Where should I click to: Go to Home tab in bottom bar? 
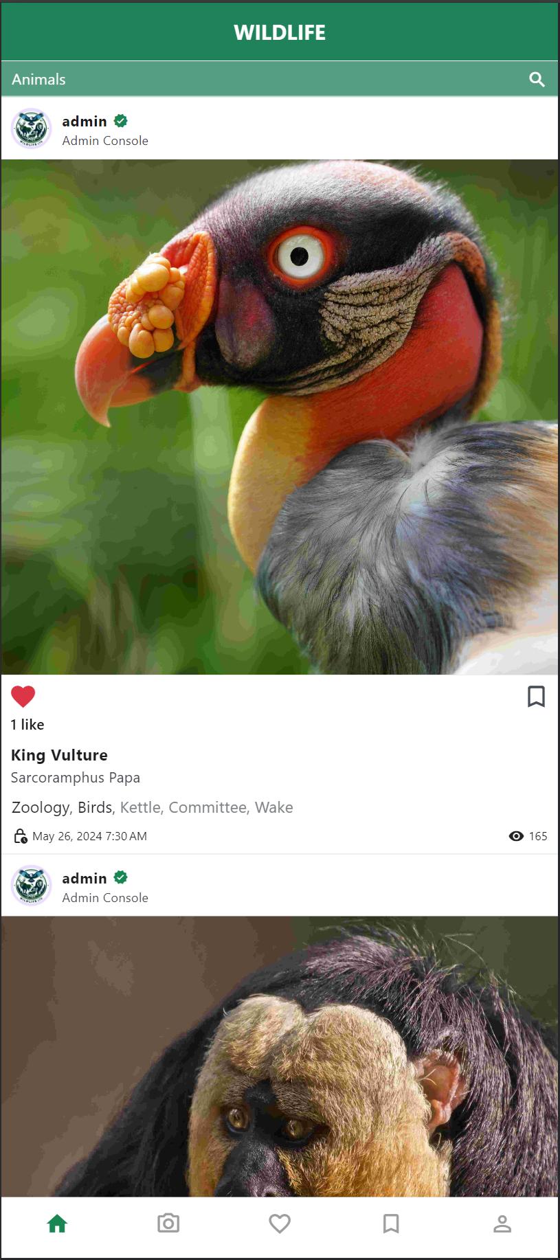(57, 1224)
